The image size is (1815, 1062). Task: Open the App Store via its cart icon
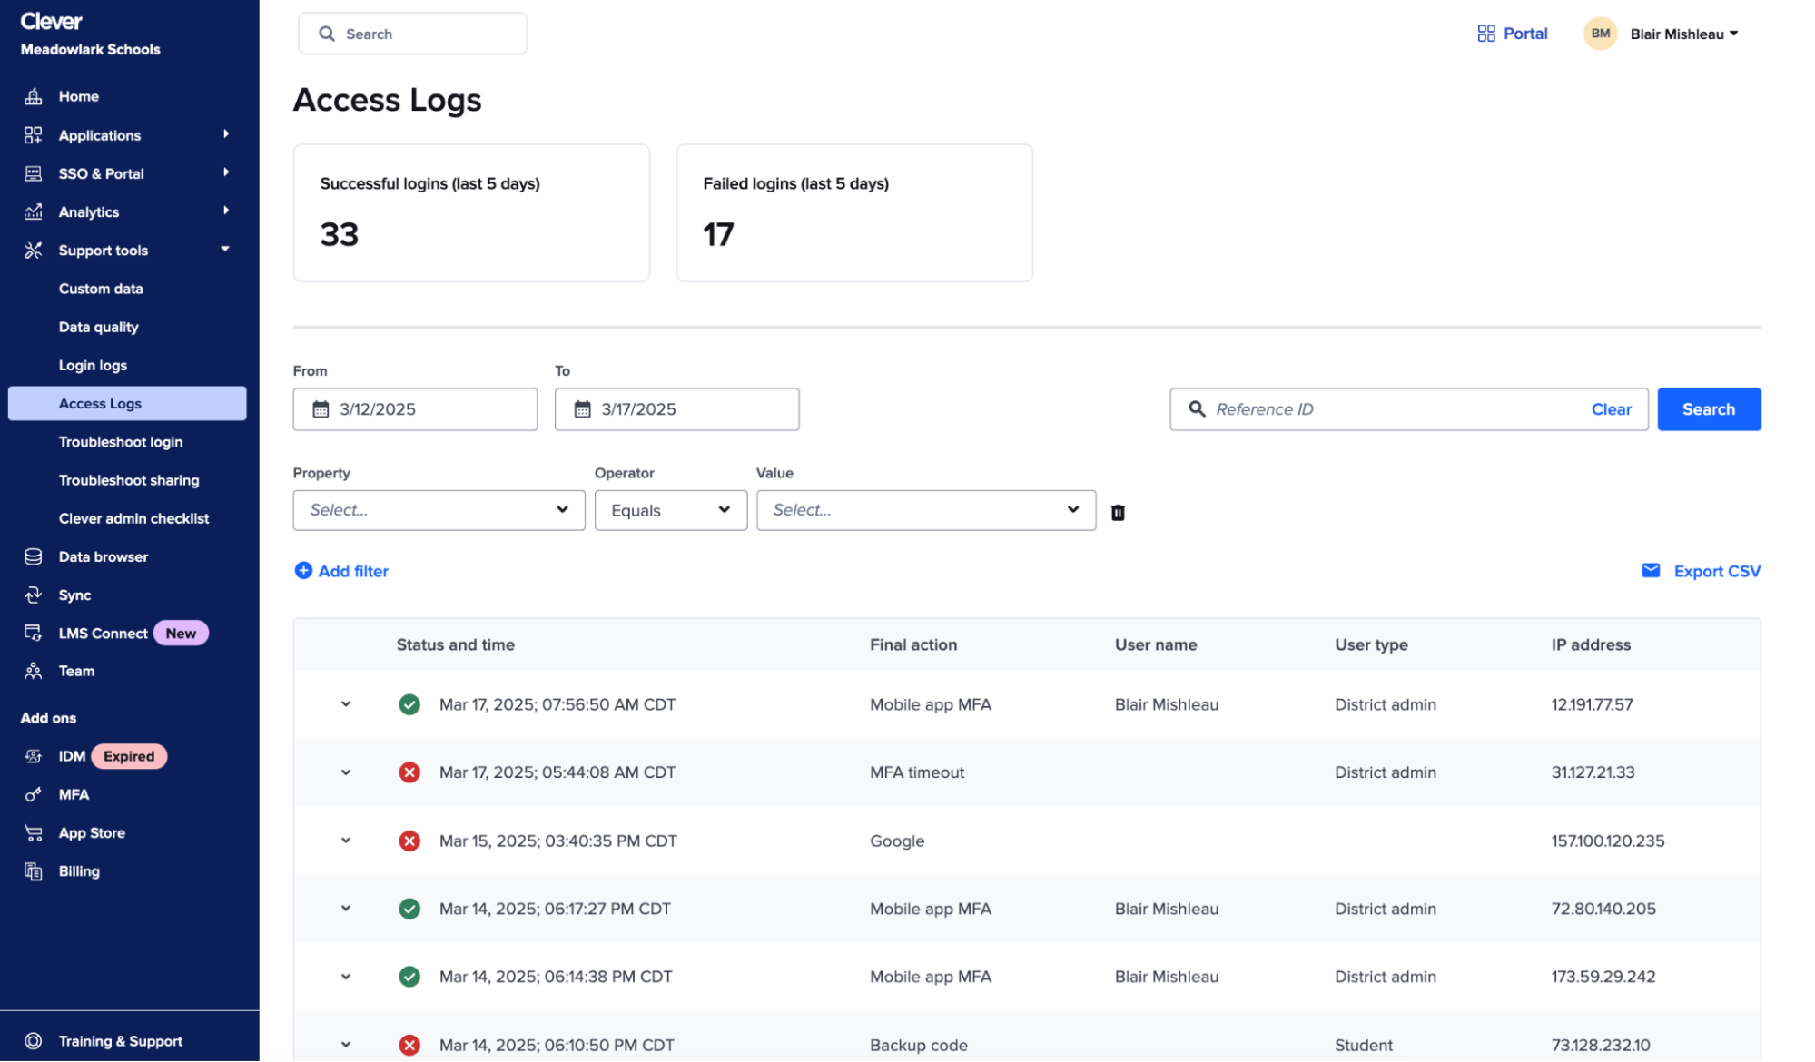pos(33,832)
